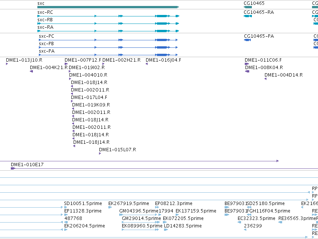
Task: Choose the sxc-PA protein label
Action: (47, 51)
